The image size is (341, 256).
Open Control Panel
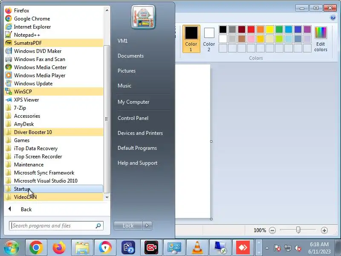pyautogui.click(x=133, y=118)
